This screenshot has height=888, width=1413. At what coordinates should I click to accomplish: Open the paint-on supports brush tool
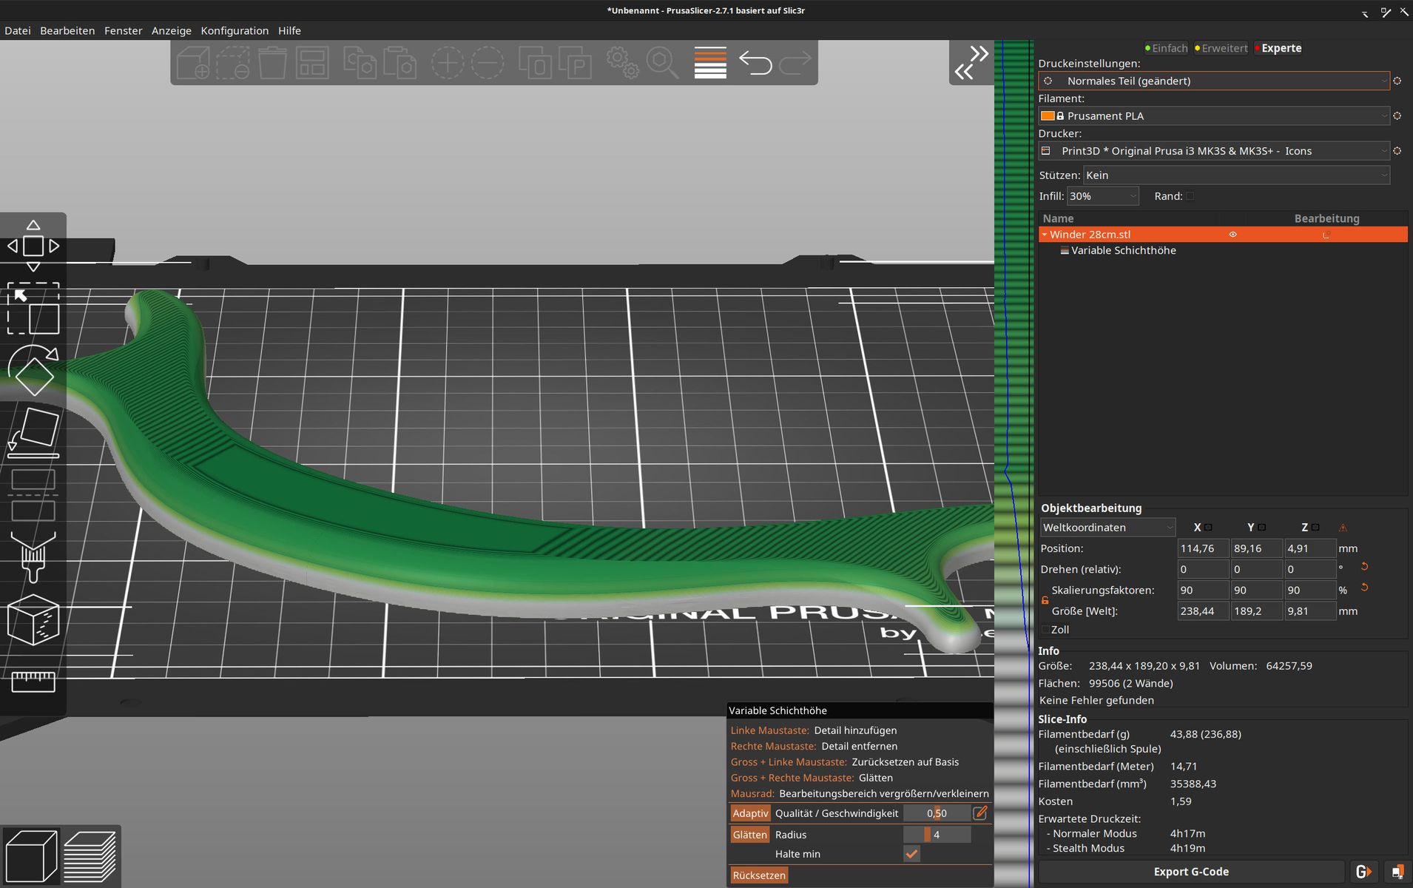click(x=33, y=556)
